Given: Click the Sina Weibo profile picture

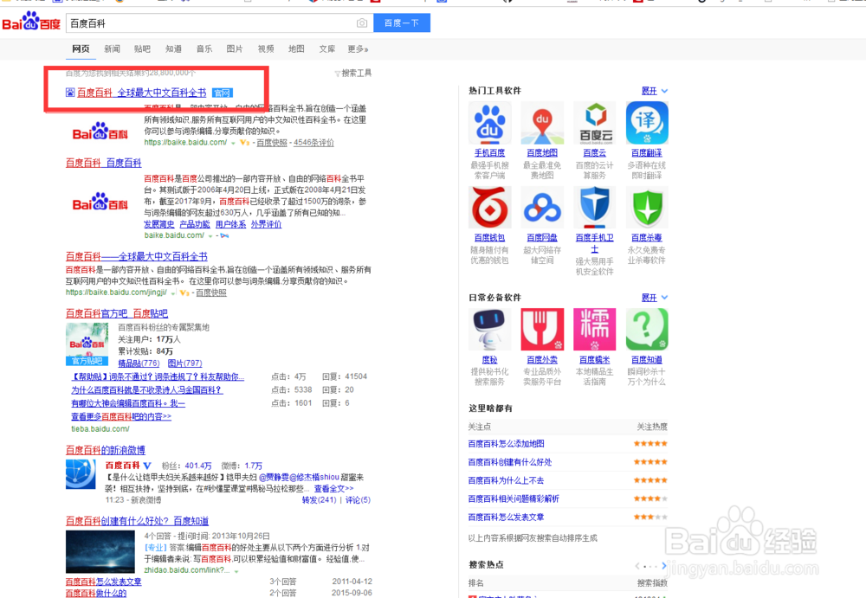Looking at the screenshot, I should (x=81, y=473).
